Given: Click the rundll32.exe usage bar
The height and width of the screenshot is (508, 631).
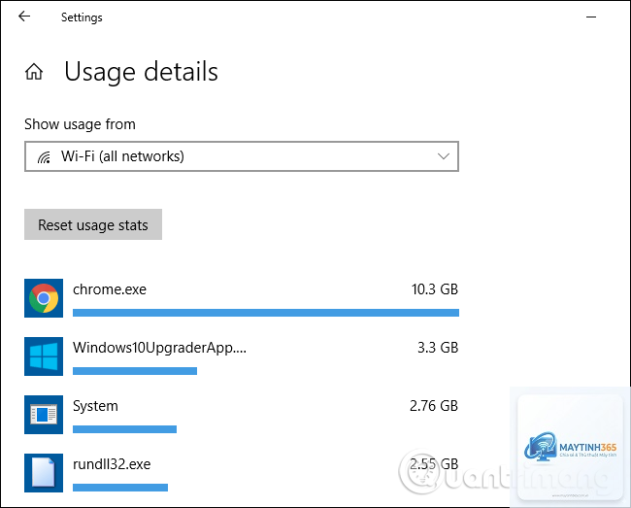Looking at the screenshot, I should tap(120, 488).
